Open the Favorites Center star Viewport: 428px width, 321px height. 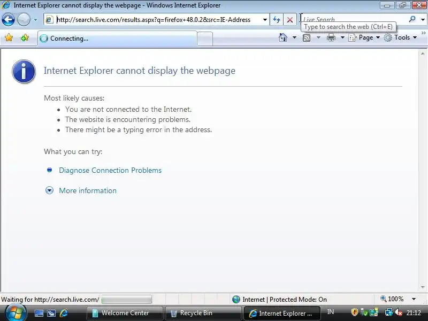click(9, 37)
